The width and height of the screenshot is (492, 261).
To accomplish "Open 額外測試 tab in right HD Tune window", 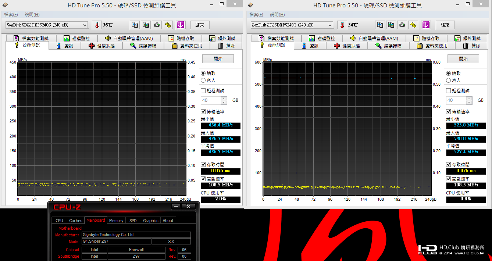I will click(x=468, y=38).
